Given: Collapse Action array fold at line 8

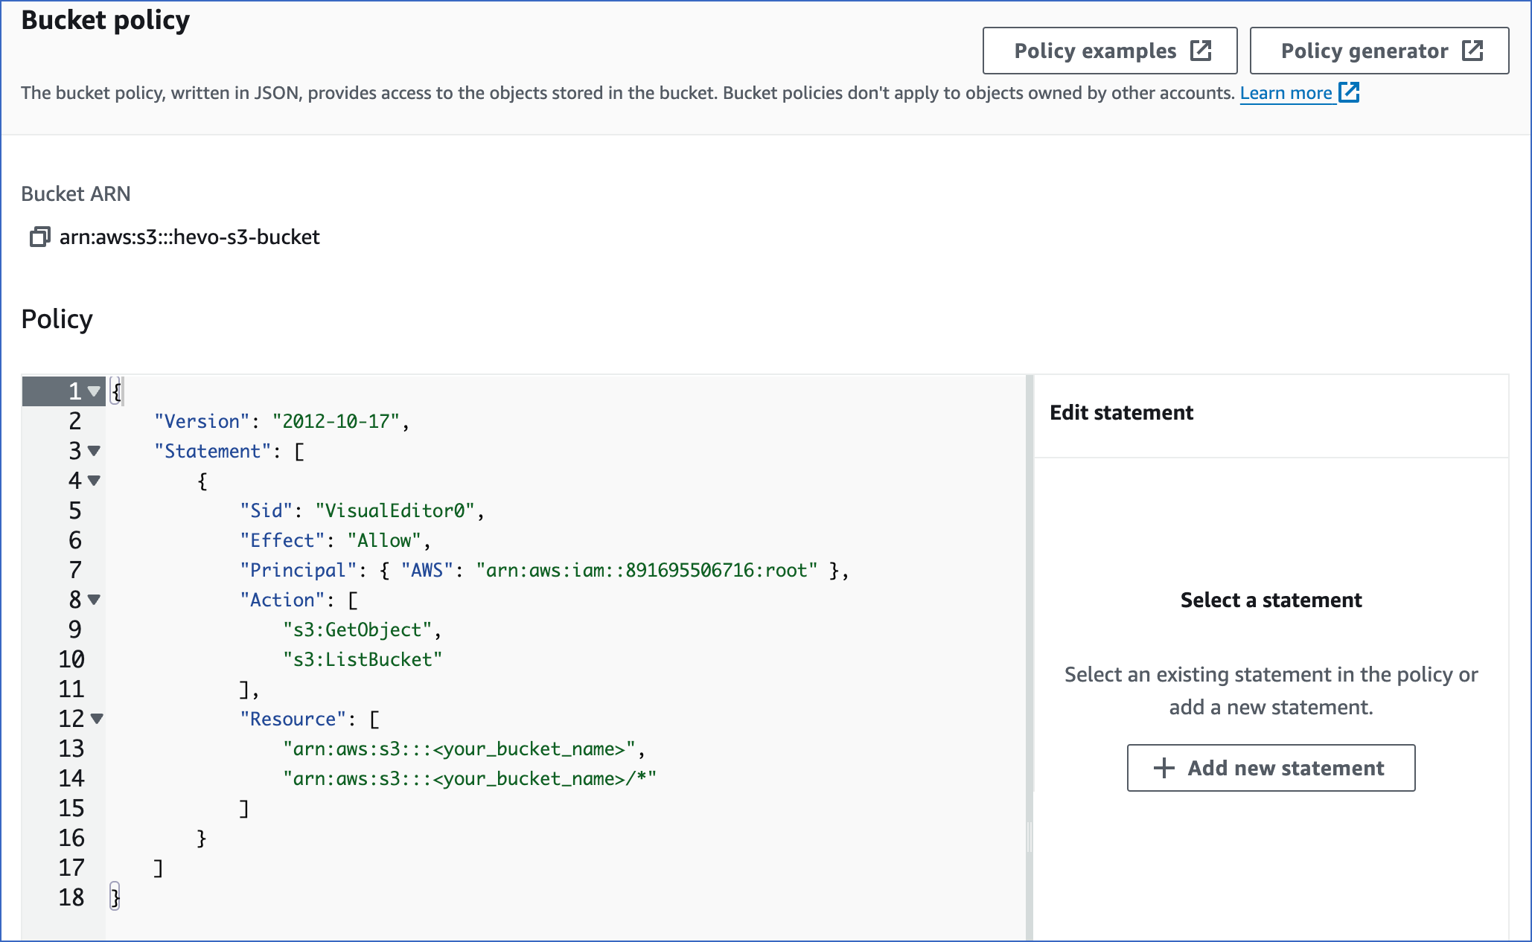Looking at the screenshot, I should (94, 599).
